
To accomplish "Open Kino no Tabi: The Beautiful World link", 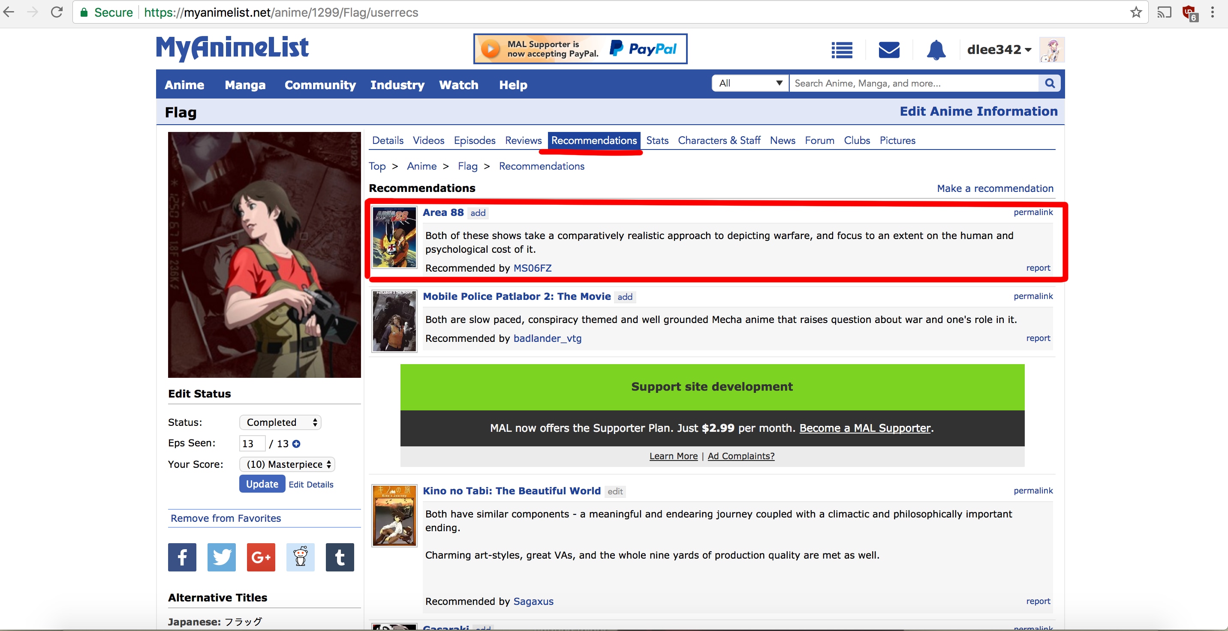I will coord(512,491).
